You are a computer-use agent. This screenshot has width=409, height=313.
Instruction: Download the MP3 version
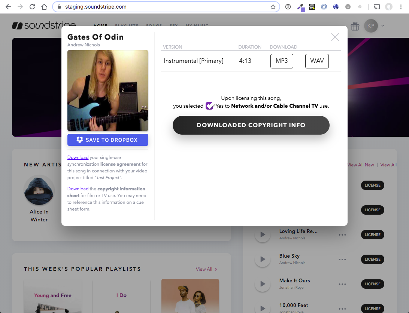(282, 61)
